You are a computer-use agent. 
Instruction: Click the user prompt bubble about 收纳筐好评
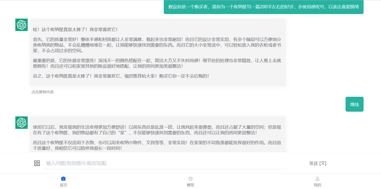pyautogui.click(x=264, y=7)
